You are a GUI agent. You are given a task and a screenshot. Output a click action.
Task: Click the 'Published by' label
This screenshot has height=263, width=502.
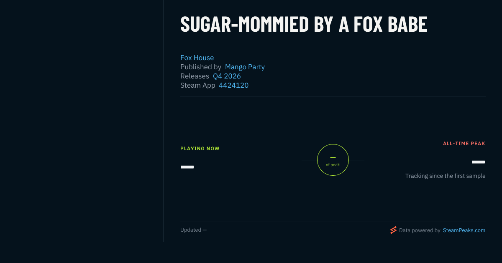tap(201, 67)
